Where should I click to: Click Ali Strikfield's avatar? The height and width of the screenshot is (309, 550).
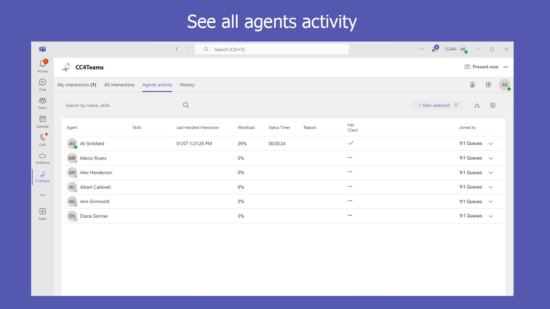pos(72,144)
